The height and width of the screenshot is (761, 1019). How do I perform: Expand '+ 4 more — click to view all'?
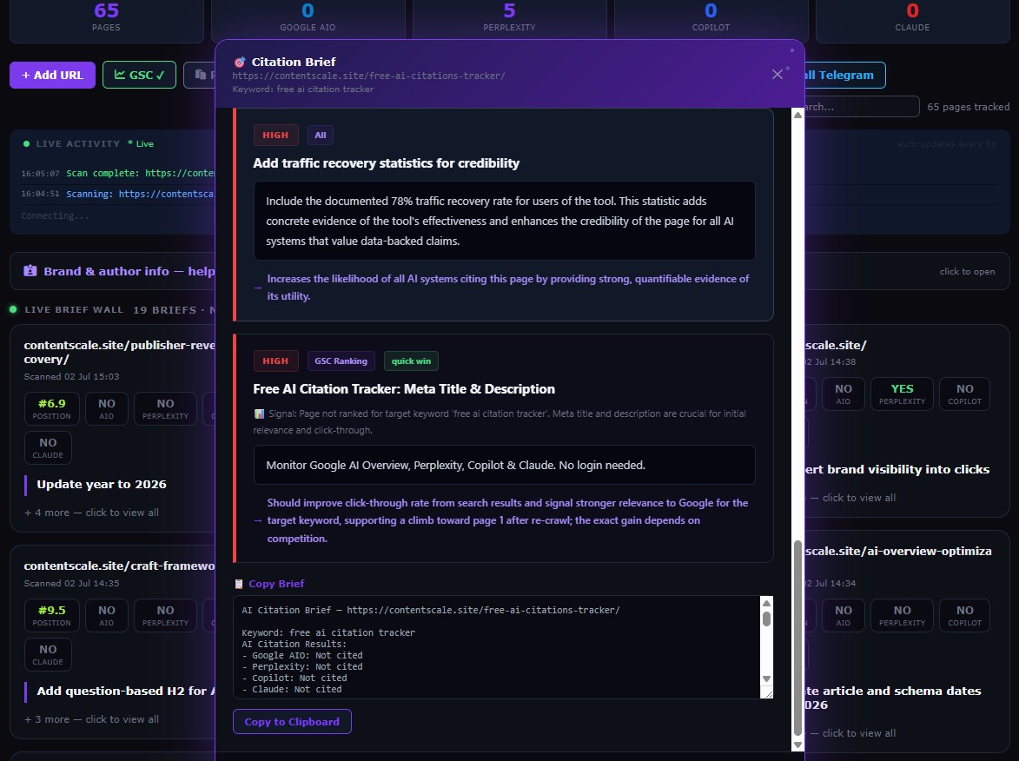91,512
